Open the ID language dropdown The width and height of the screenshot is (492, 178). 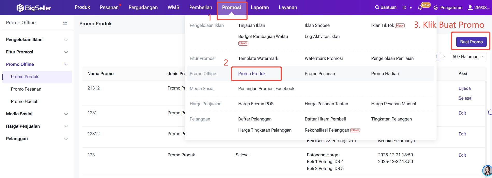click(x=407, y=8)
